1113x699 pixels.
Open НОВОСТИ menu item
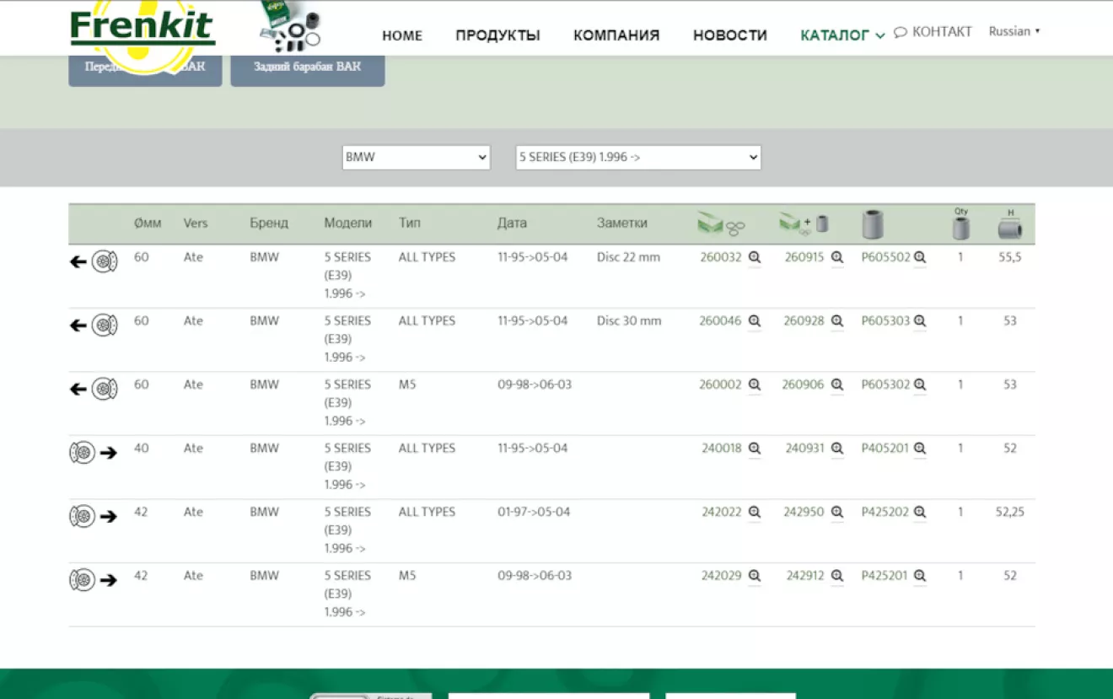tap(730, 35)
